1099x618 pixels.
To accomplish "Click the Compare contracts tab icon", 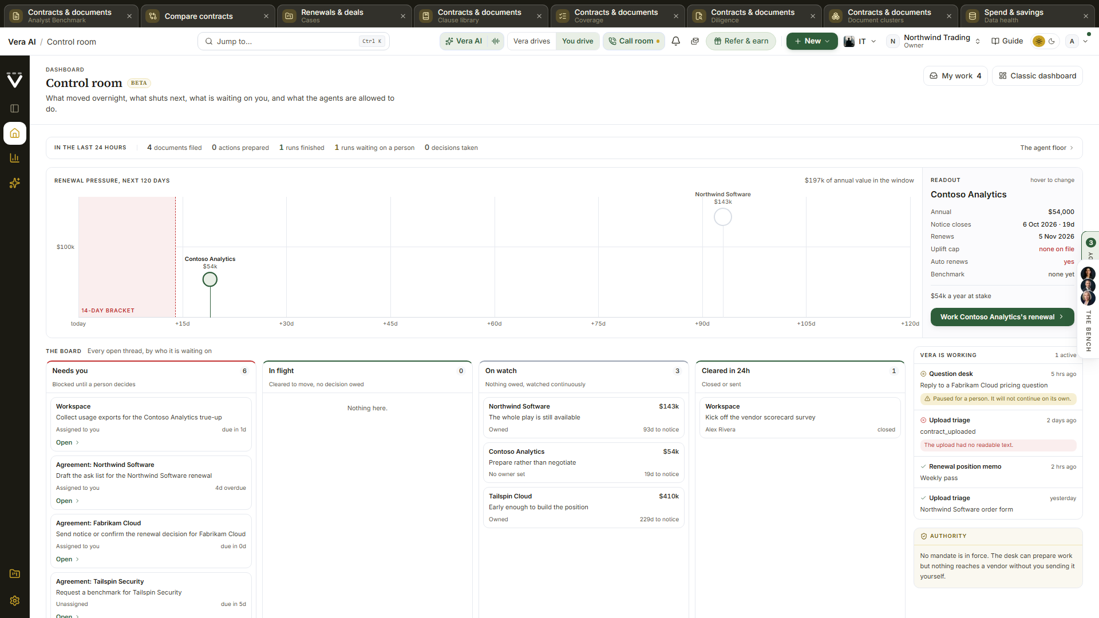I will pyautogui.click(x=153, y=16).
